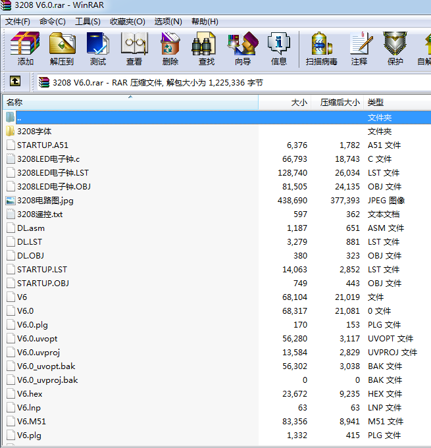Select file name STARTUP.OBJ

pyautogui.click(x=43, y=284)
